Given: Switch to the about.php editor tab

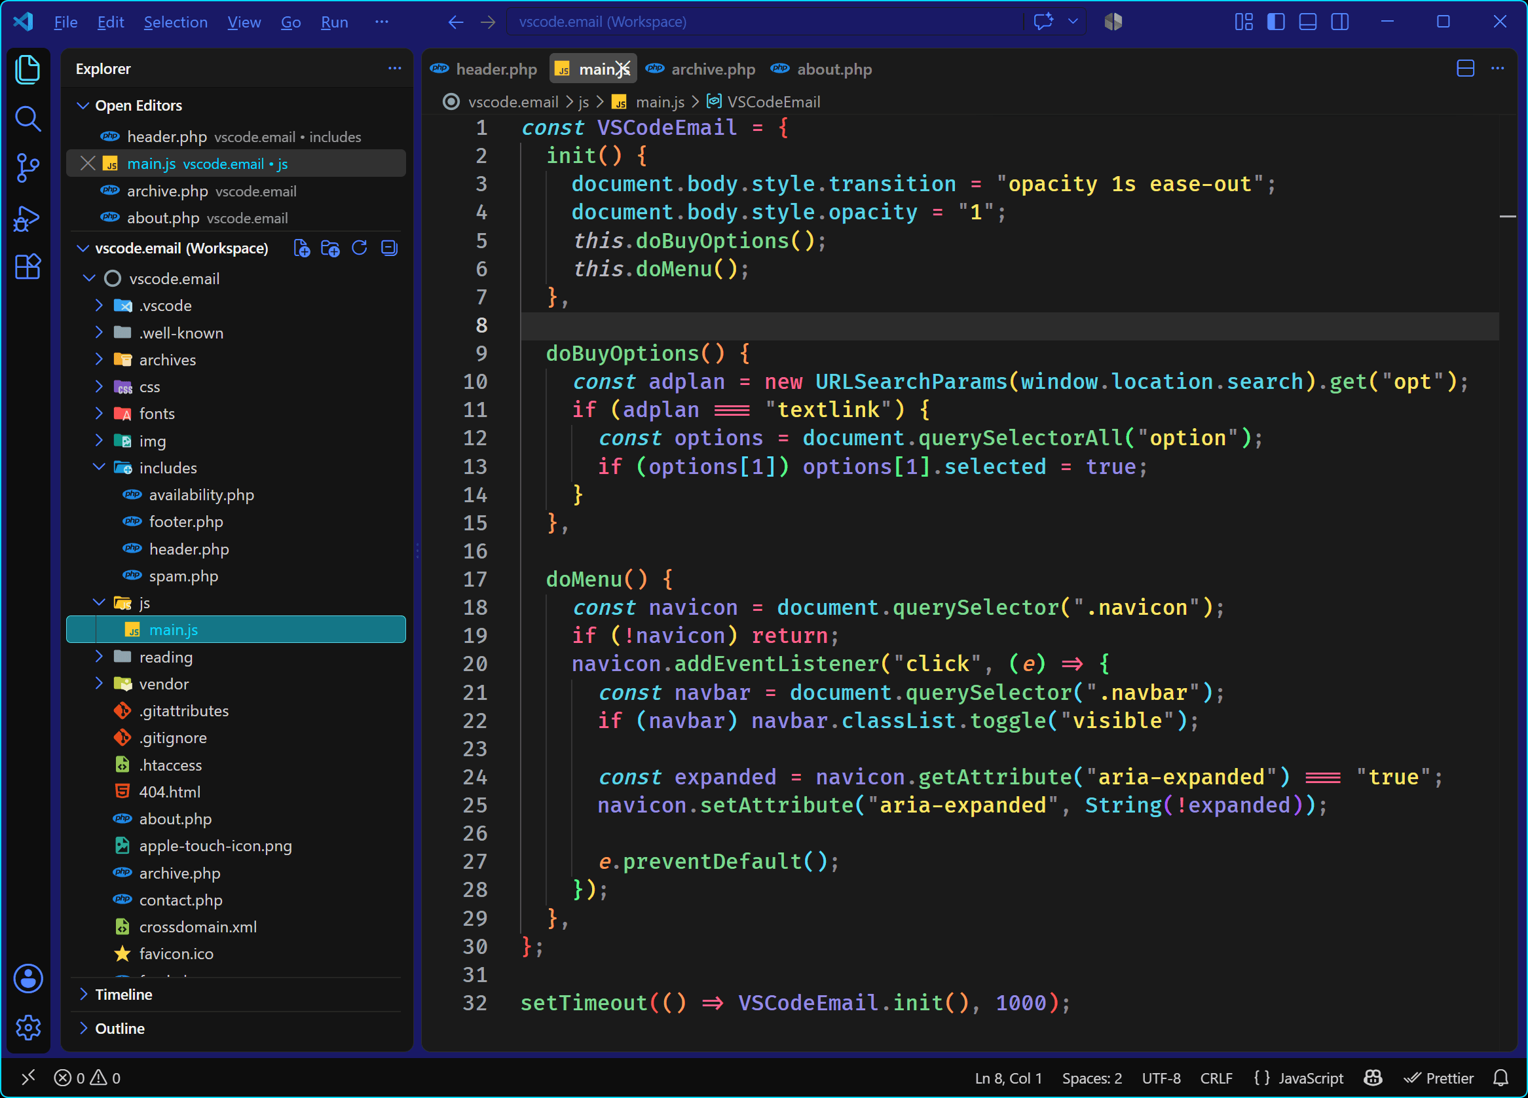Looking at the screenshot, I should click(822, 69).
